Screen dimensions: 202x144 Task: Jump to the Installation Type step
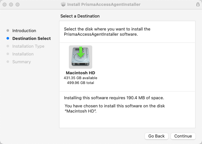tap(28, 46)
